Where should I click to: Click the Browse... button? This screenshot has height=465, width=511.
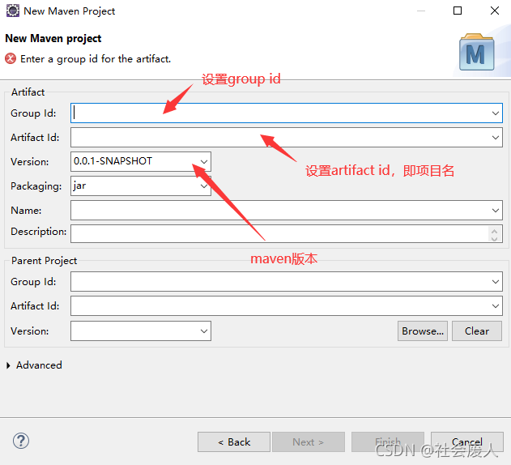(x=423, y=331)
